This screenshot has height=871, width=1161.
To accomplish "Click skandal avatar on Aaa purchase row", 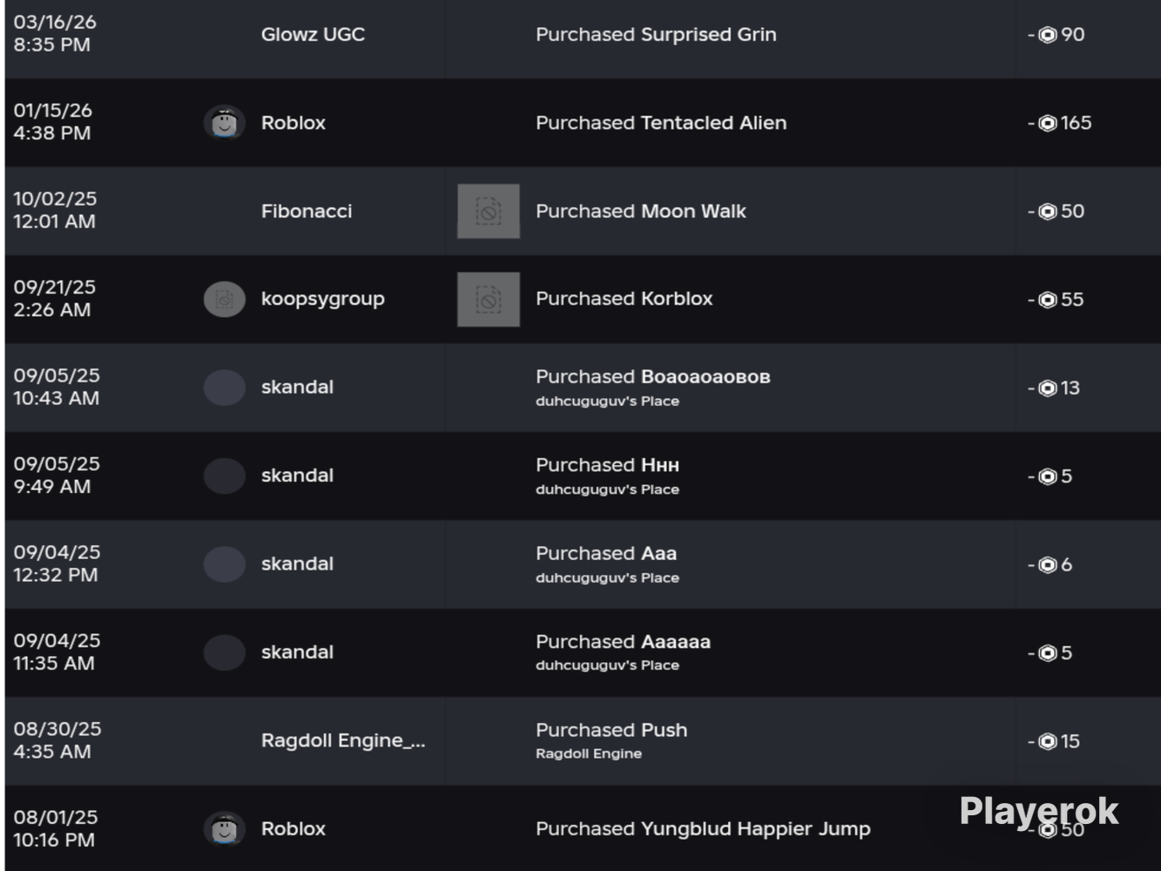I will (x=224, y=564).
